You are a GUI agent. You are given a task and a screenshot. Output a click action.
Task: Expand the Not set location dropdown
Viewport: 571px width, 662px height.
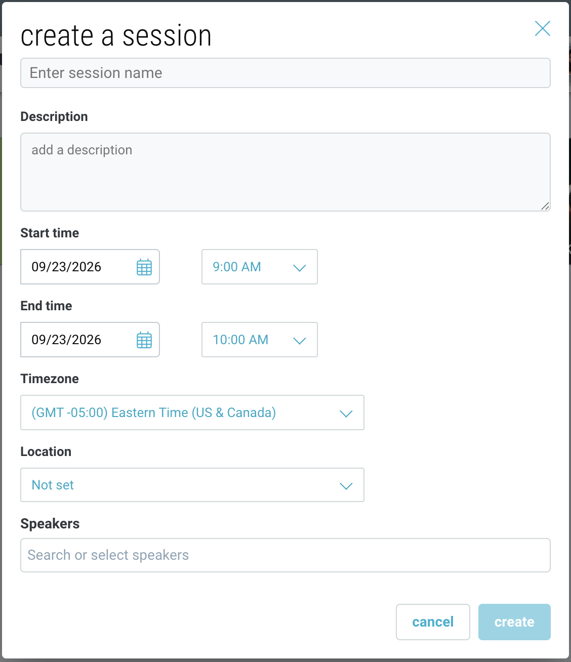point(192,485)
